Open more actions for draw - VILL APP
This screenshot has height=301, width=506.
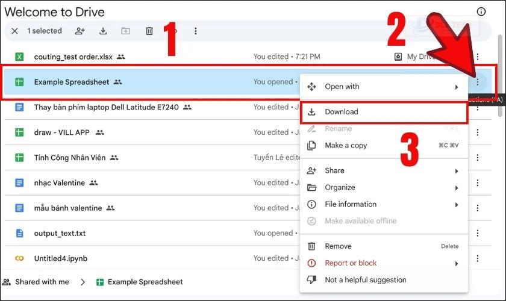point(477,132)
